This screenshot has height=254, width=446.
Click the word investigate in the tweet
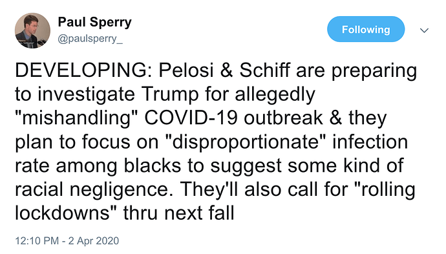click(x=86, y=95)
